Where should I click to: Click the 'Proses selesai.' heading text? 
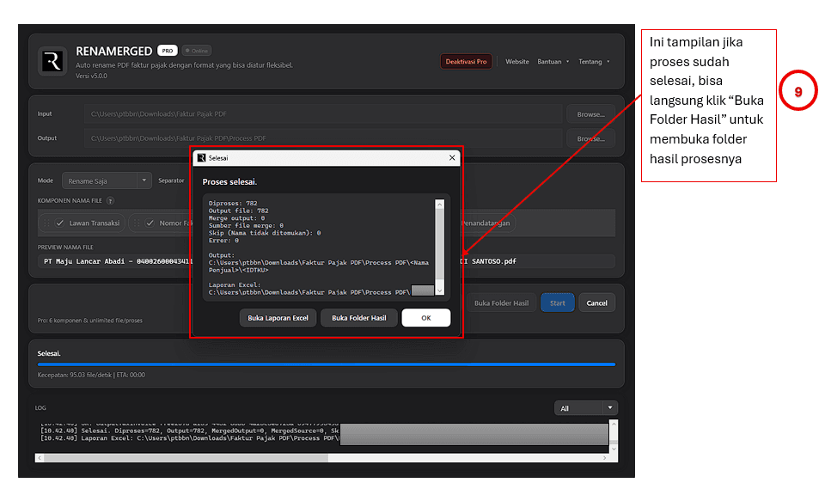229,182
